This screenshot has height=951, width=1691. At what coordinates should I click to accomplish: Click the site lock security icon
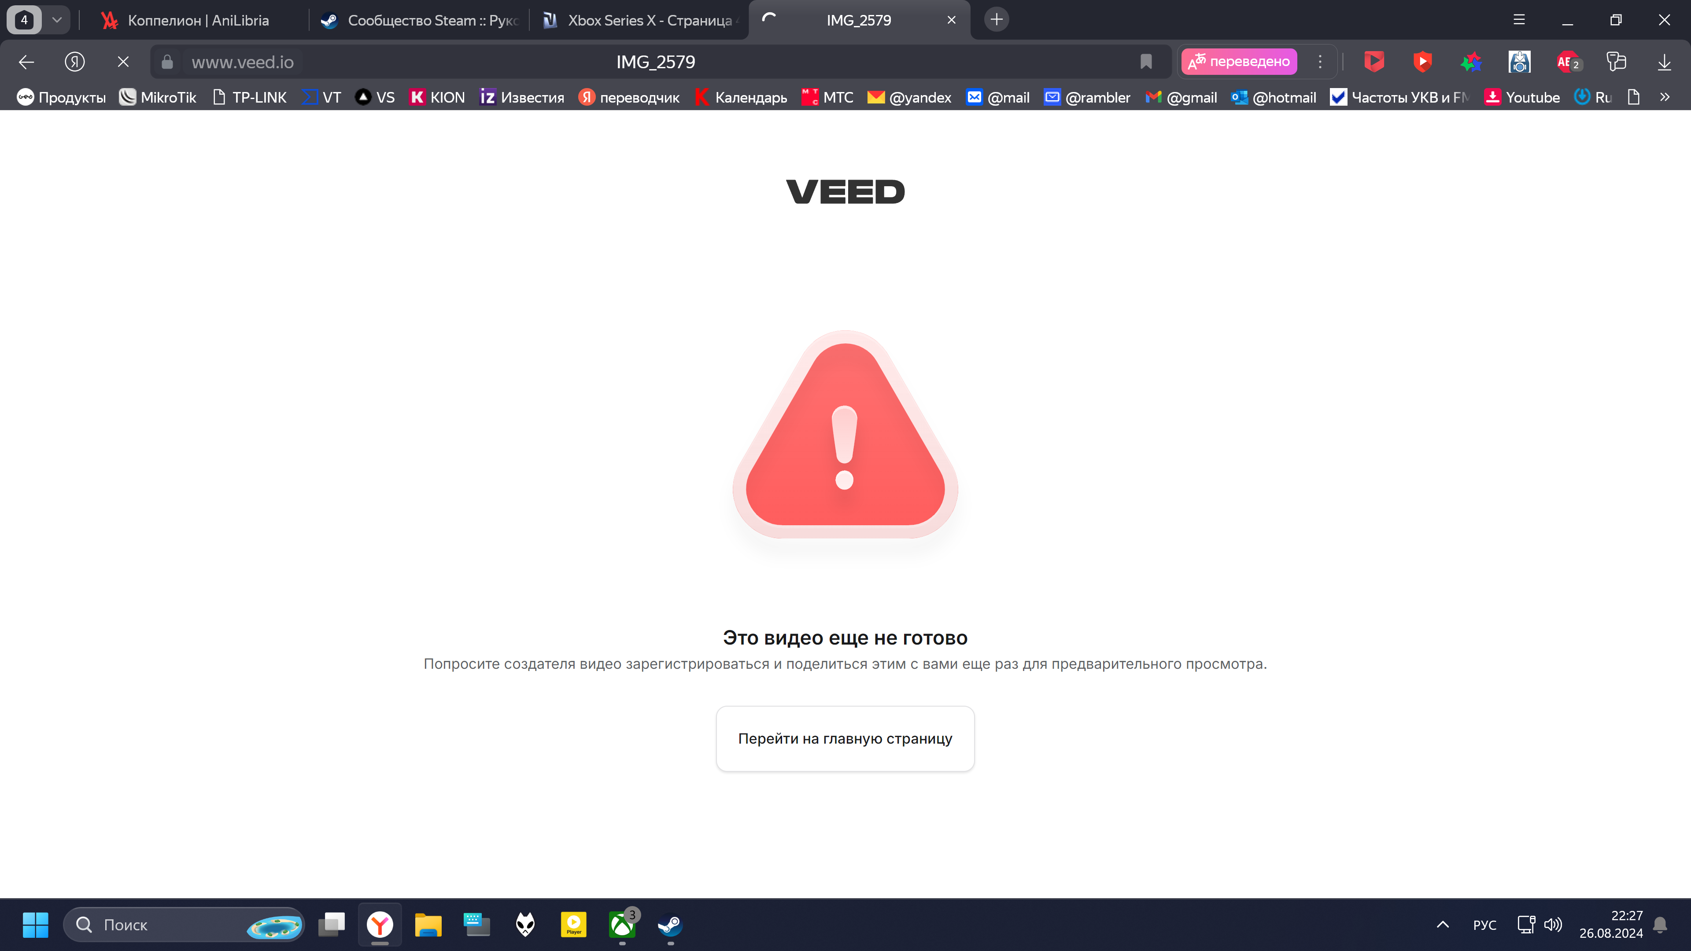point(167,62)
